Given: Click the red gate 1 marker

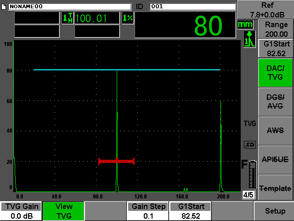Looking at the screenshot, I should tap(116, 161).
